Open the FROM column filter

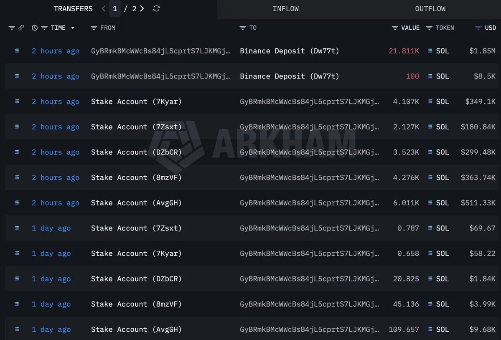tap(94, 28)
